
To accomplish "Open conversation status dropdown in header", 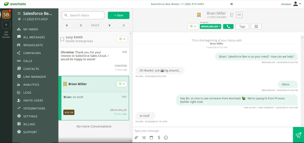I will coord(193,26).
